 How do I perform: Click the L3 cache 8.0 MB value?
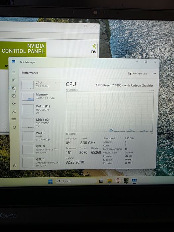tap(128, 163)
